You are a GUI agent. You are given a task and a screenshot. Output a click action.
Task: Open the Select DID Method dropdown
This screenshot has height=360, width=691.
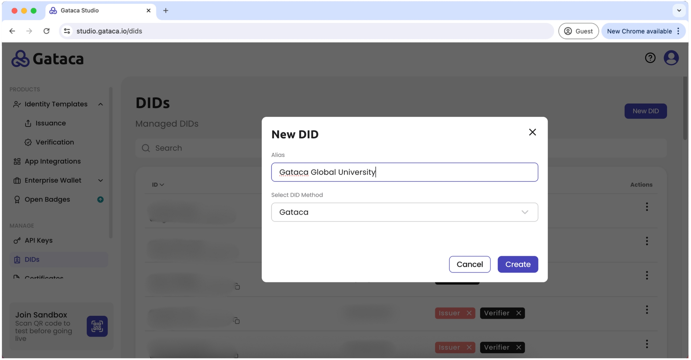coord(405,212)
